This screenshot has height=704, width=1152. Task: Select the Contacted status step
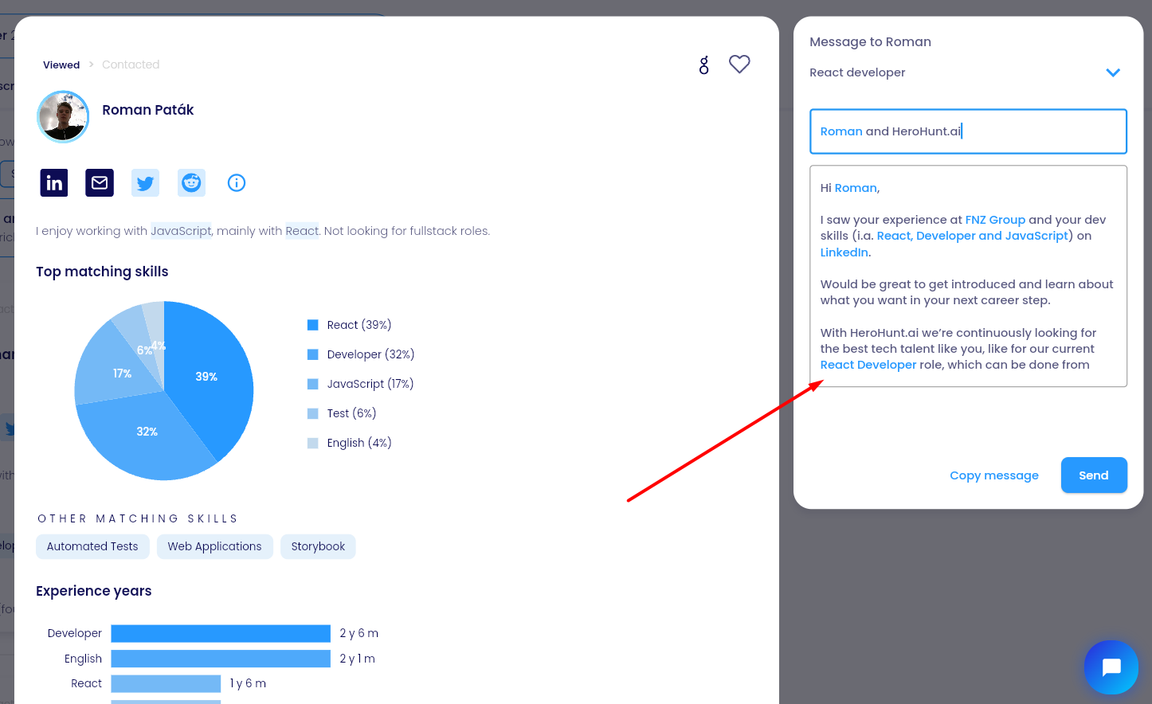tap(131, 65)
